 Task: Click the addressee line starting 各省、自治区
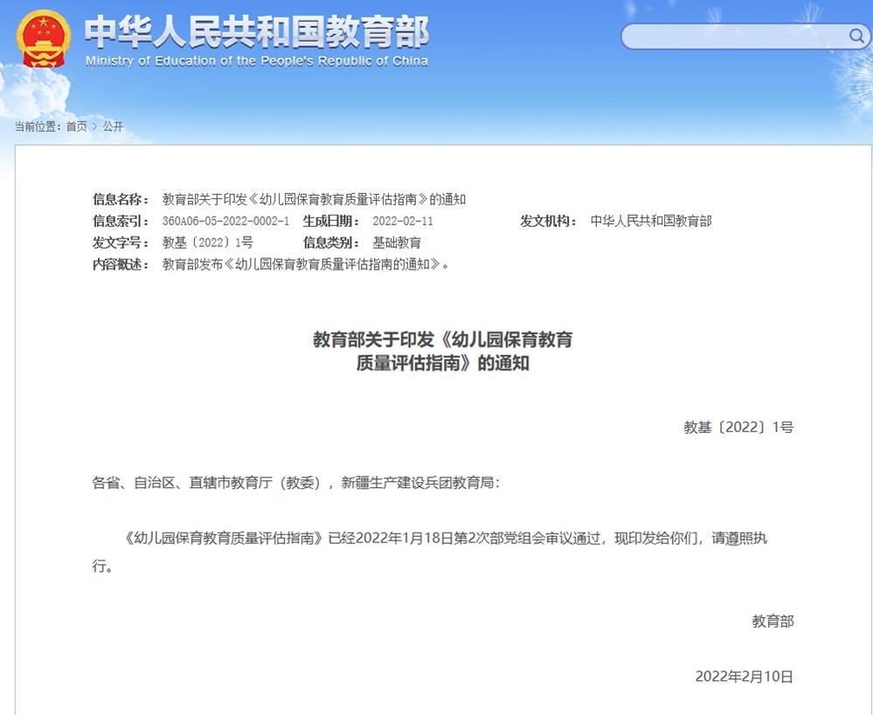pos(296,483)
